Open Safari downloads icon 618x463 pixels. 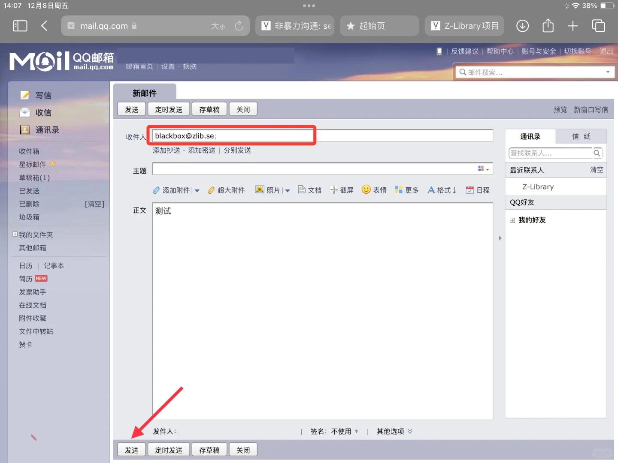click(x=522, y=26)
